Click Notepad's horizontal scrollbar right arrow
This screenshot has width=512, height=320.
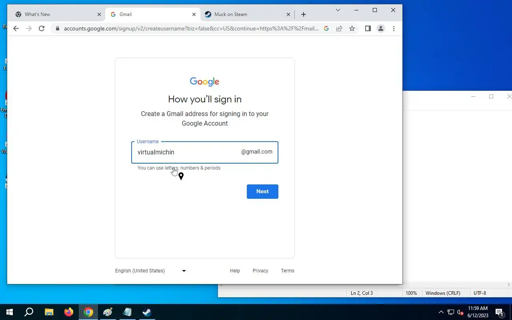(x=509, y=285)
